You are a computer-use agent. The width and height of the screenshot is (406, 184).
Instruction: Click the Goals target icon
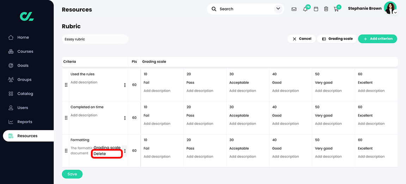click(11, 66)
